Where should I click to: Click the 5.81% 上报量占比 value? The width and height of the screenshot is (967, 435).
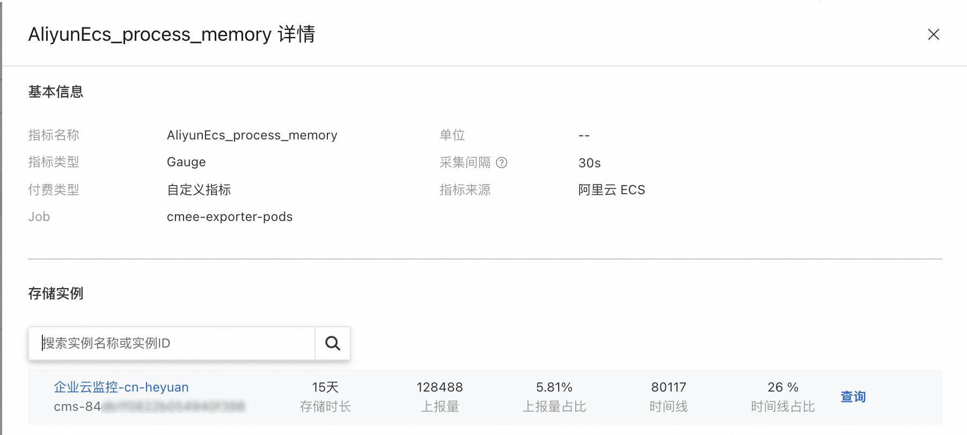554,387
